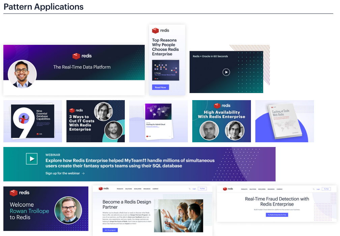Click the profile photo on Real-Time Data Platform banner

point(22,74)
